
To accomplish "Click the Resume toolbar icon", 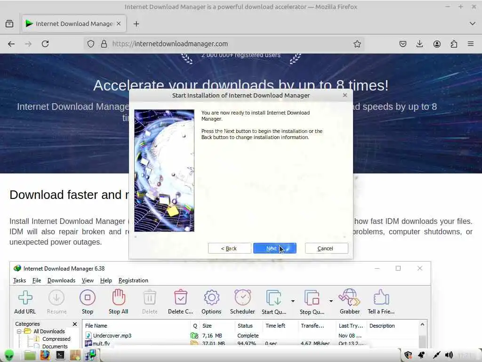I will tap(56, 302).
